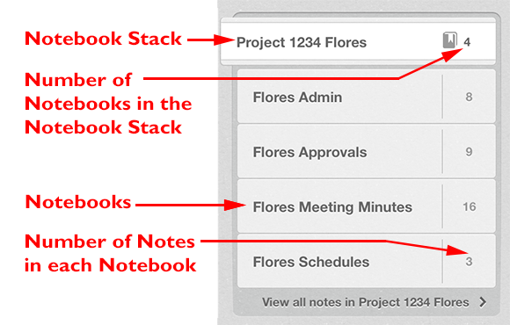510x325 pixels.
Task: Click the Project 1234 Flores title text
Action: [x=302, y=42]
